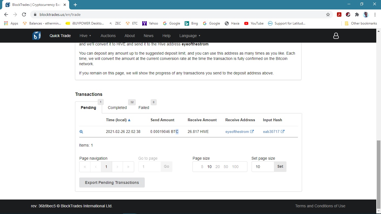This screenshot has height=214, width=381.
Task: Go to first page with double-left arrow
Action: [85, 167]
